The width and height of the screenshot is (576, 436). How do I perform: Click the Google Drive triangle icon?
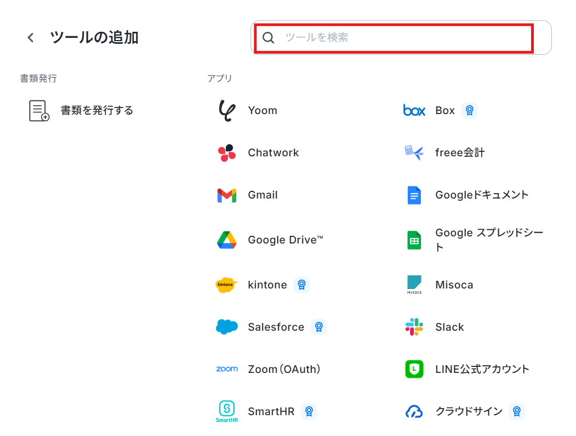[x=227, y=240]
